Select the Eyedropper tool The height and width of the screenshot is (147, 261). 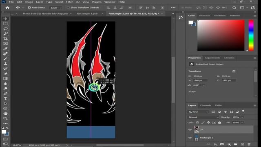tap(5, 49)
